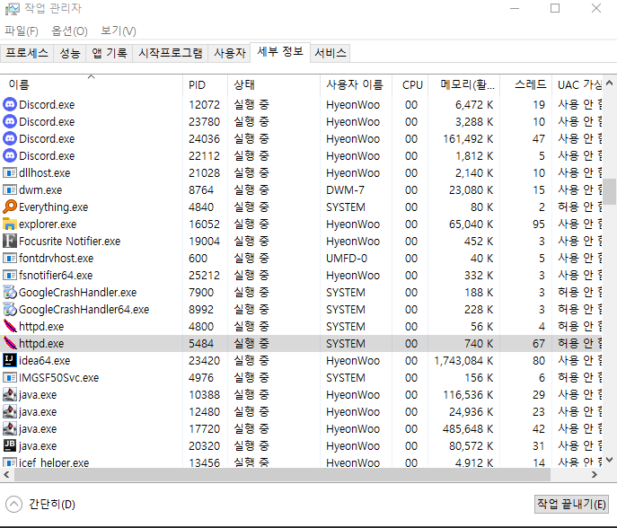The width and height of the screenshot is (617, 528).
Task: Switch to the 서비스 tab
Action: point(331,53)
